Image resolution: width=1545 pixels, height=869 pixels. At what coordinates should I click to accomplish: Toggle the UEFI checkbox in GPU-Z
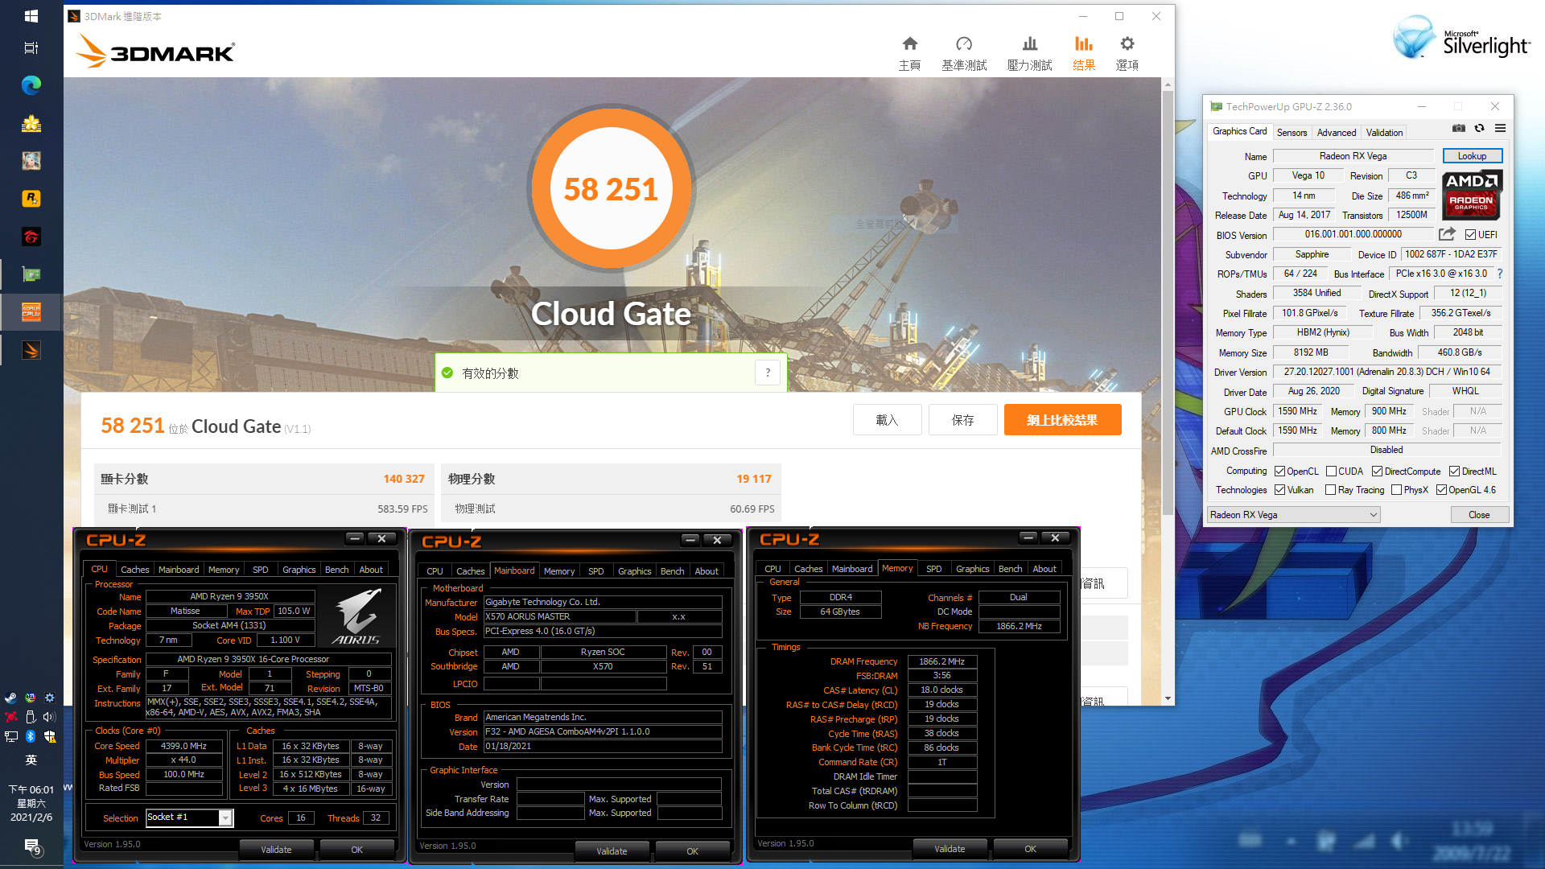(x=1470, y=235)
